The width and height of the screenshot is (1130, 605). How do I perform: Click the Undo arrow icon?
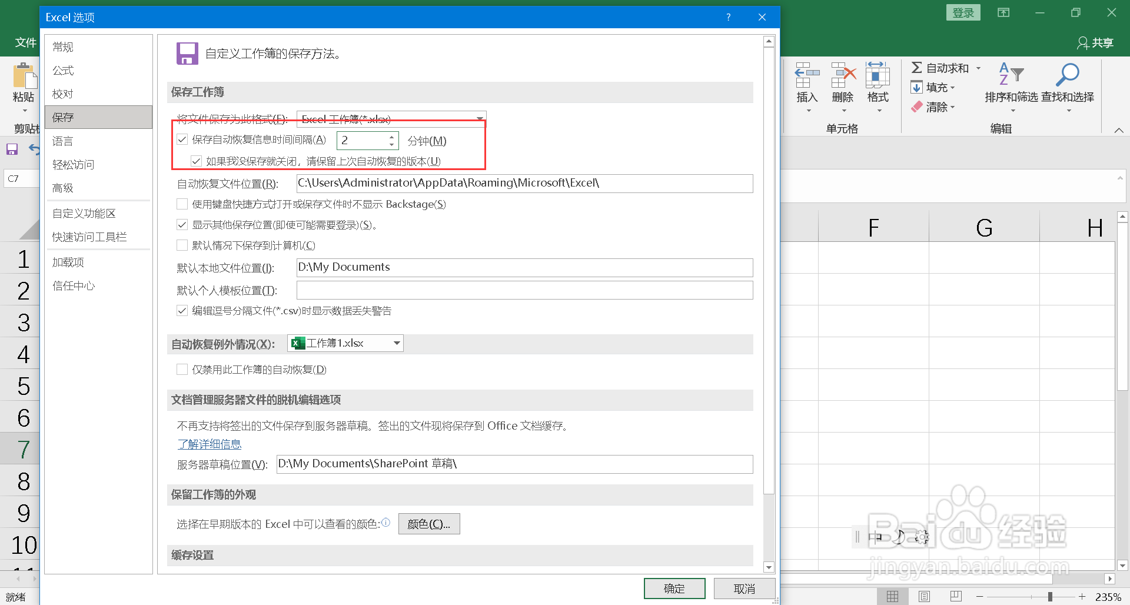(35, 149)
